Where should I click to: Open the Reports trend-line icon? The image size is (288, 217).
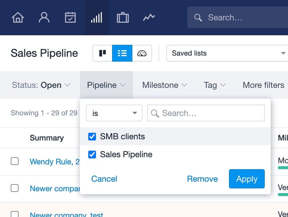149,18
